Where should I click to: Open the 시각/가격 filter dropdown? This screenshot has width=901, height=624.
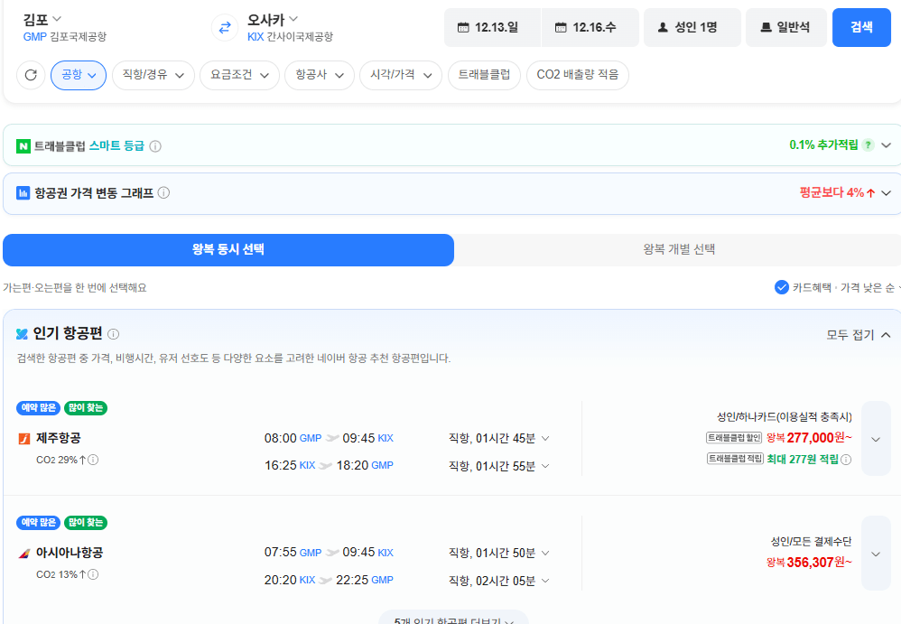click(401, 75)
